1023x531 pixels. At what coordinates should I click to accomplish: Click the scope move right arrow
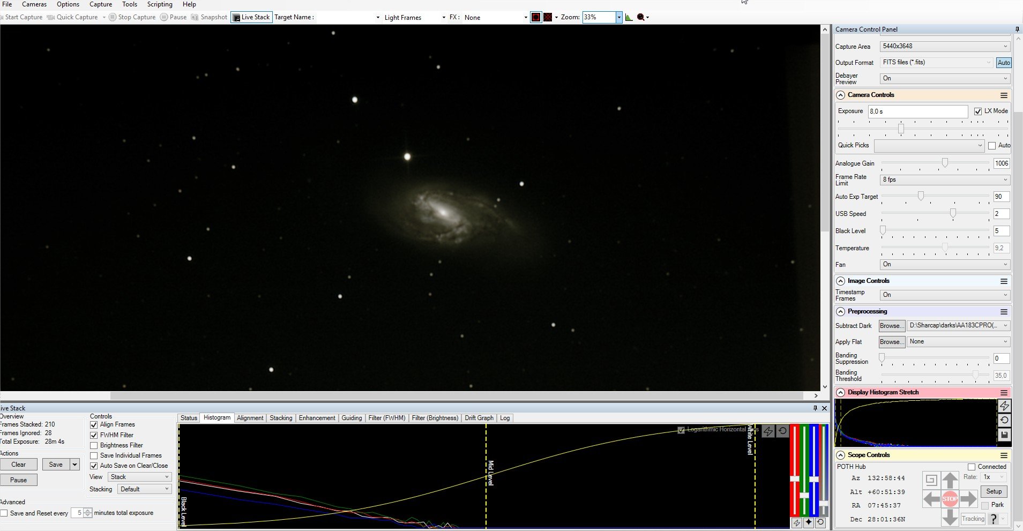968,499
